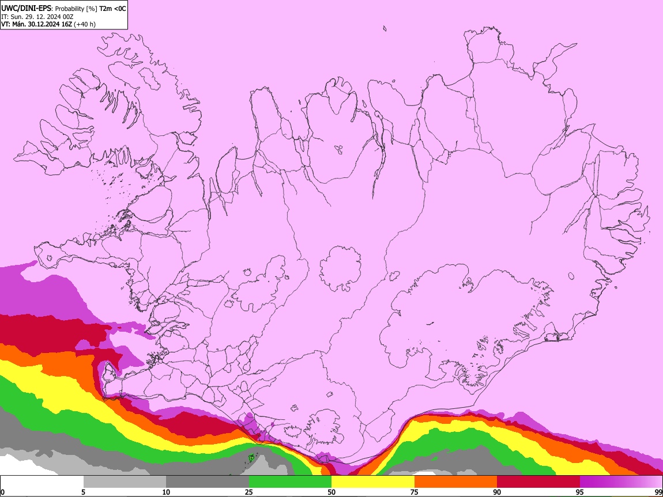Click the '95' legend tick label
This screenshot has width=663, height=497.
coord(580,492)
